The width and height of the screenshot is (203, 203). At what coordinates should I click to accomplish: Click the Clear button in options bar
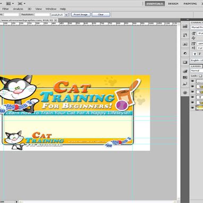100,14
